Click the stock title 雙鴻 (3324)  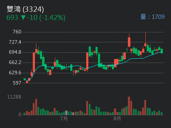25,9
